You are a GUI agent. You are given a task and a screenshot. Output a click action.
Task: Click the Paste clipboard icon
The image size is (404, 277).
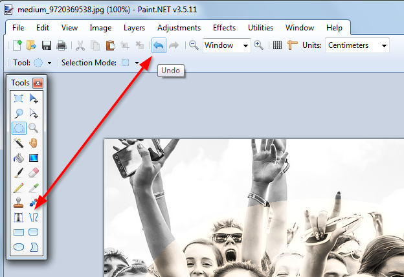[110, 45]
